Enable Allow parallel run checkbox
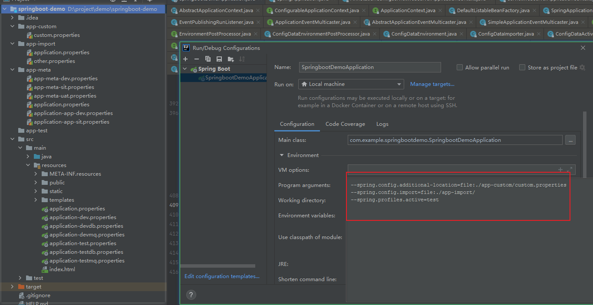The image size is (593, 305). tap(460, 67)
